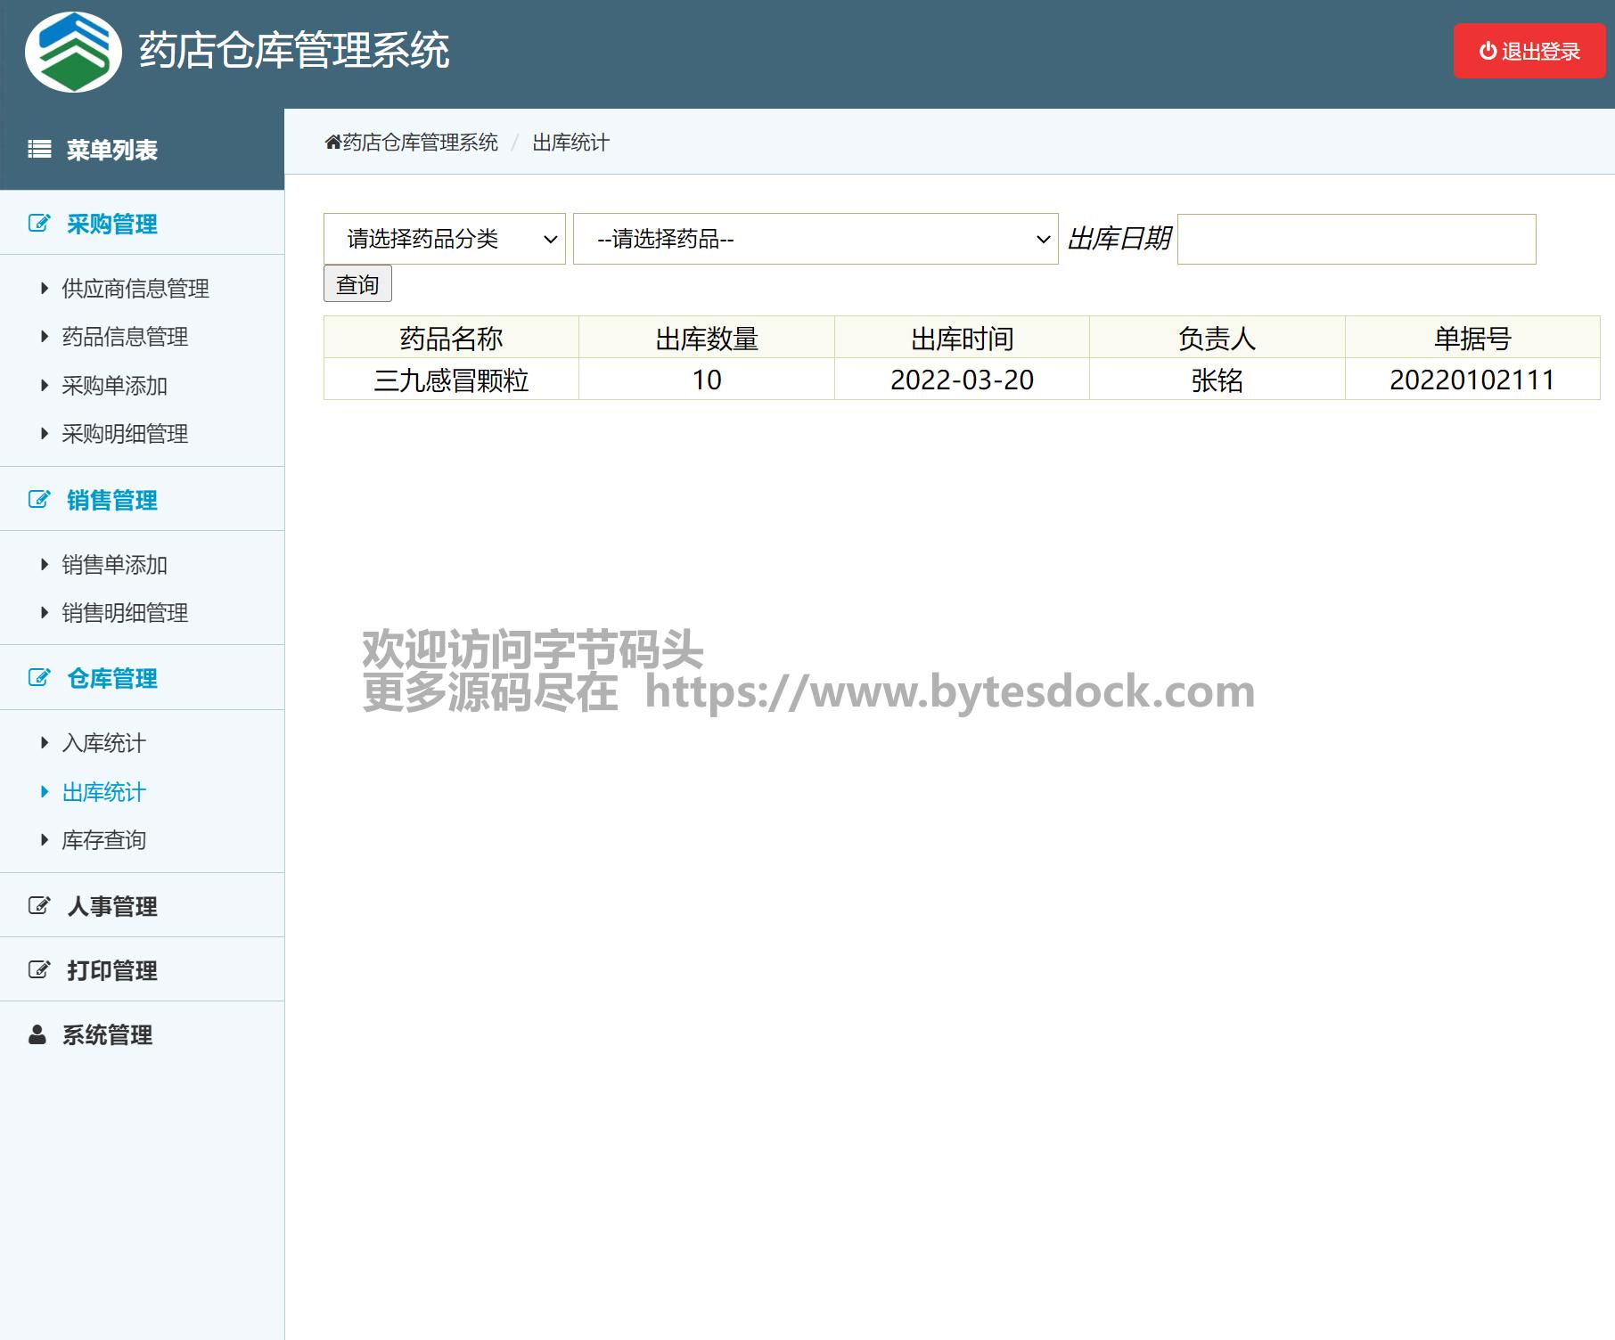Viewport: 1615px width, 1340px height.
Task: Click the edit icon beside 采购管理
Action: click(x=39, y=224)
